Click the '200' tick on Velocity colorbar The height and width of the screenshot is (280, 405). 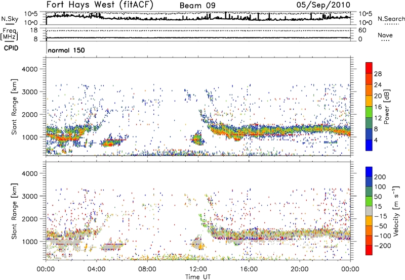(x=380, y=177)
